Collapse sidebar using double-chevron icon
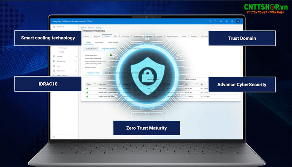This screenshot has height=167, width=292. click(54, 137)
